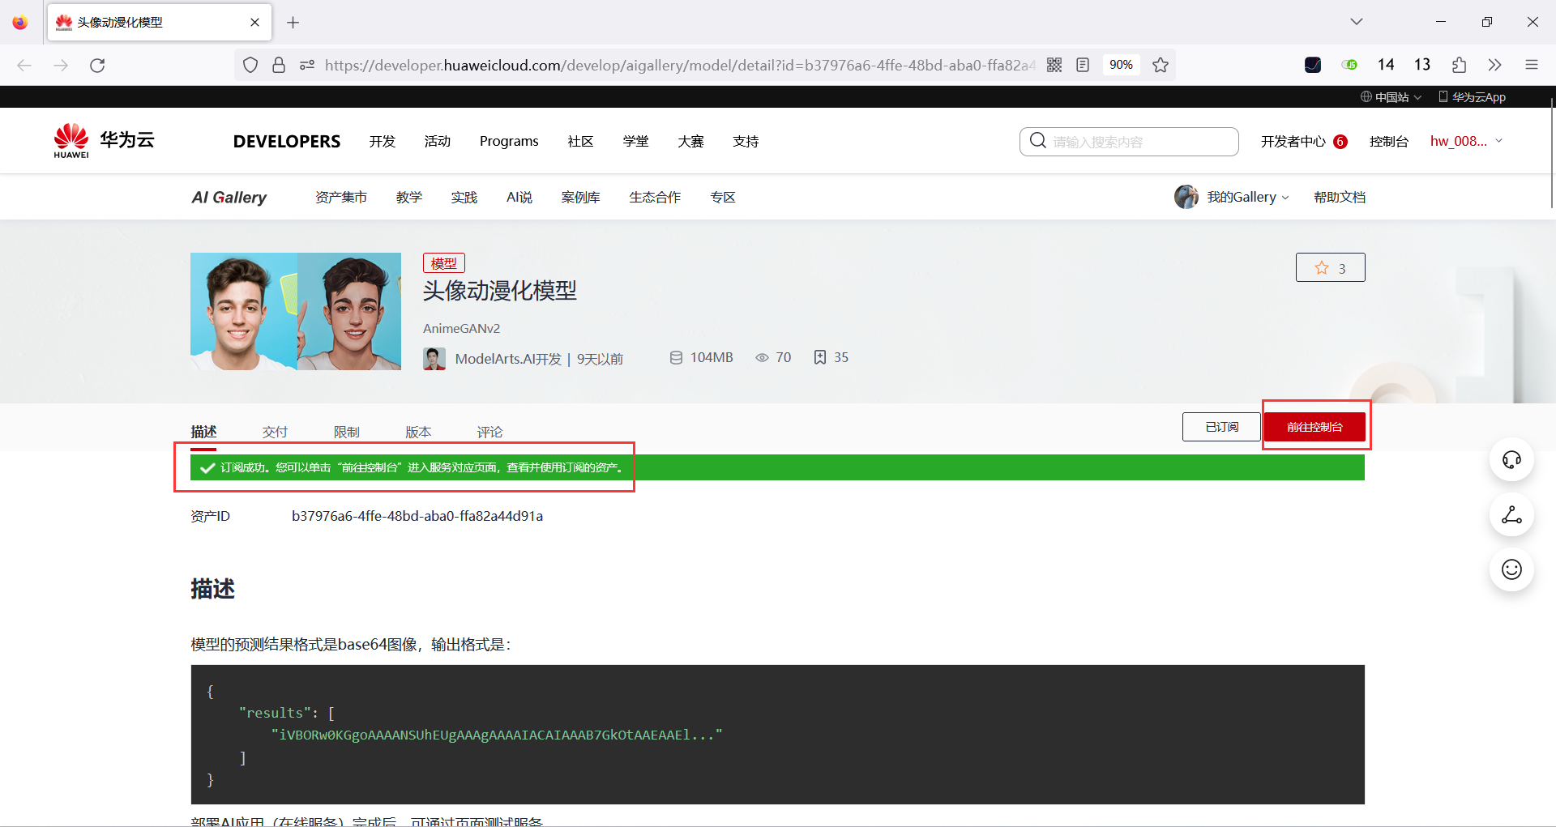Open the customer service headset icon
Viewport: 1556px width, 827px height.
tap(1511, 459)
